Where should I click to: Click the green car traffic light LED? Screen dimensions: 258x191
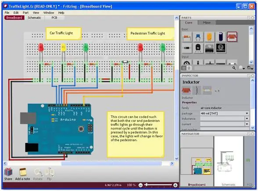pos(86,47)
